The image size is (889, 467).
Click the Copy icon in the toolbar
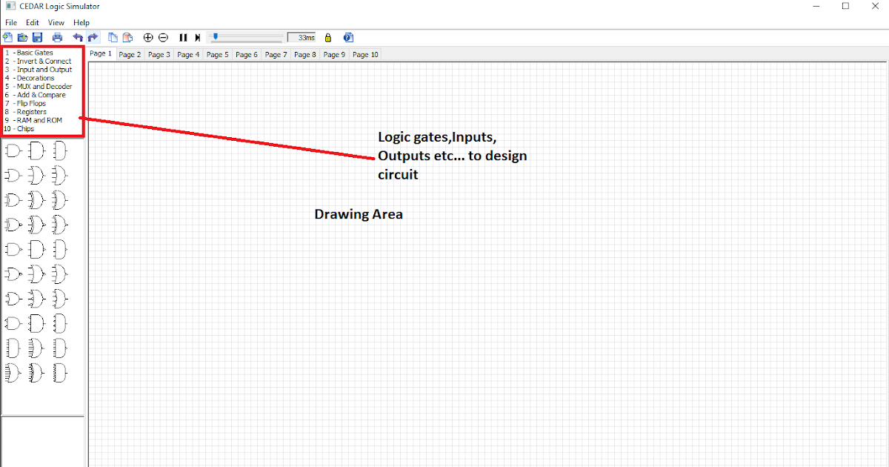pyautogui.click(x=113, y=37)
